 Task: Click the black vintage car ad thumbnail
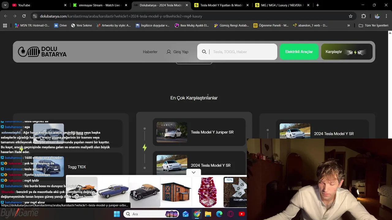coord(145,192)
